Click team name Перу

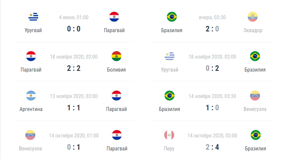(169, 149)
